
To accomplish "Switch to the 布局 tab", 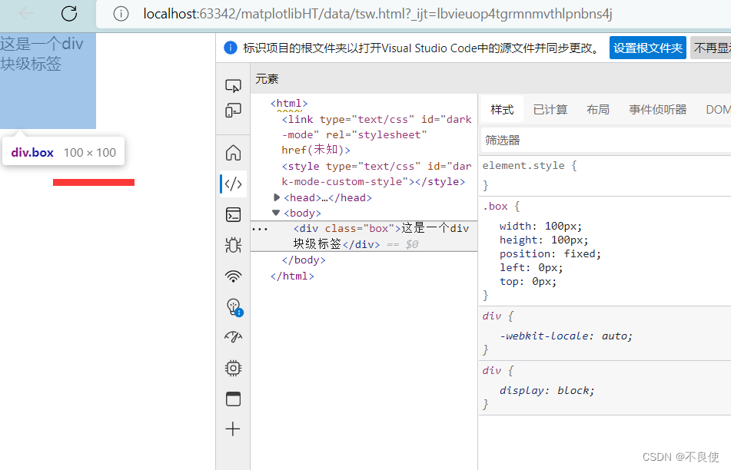I will click(598, 110).
